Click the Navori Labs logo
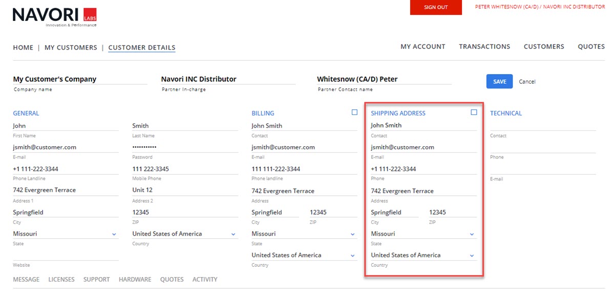614x299 pixels. click(x=54, y=17)
